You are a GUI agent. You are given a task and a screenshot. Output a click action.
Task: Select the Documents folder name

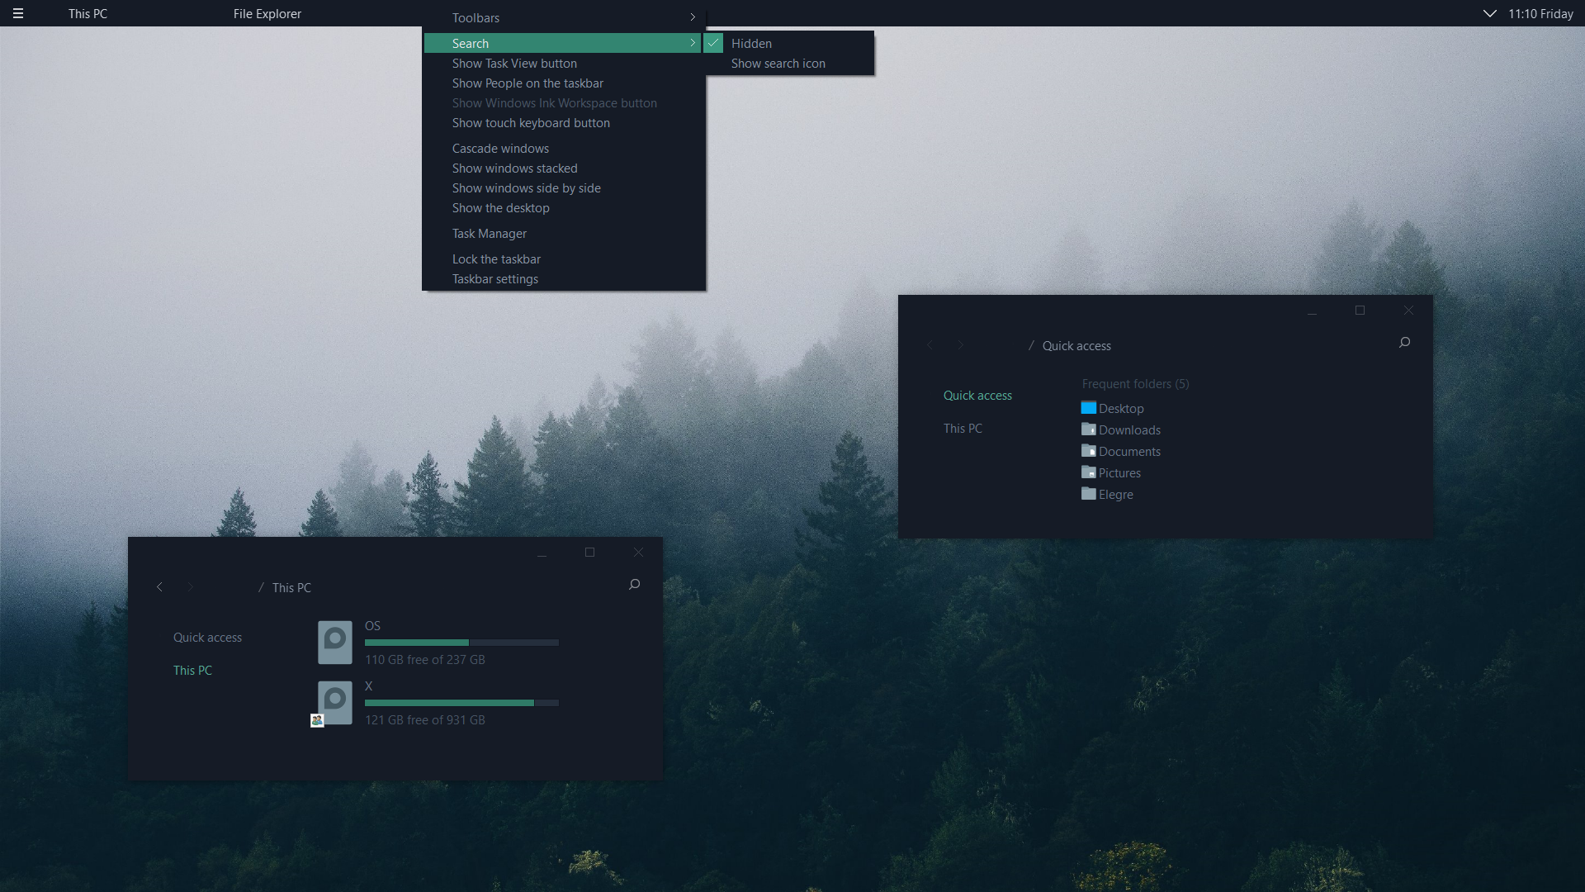click(1129, 452)
